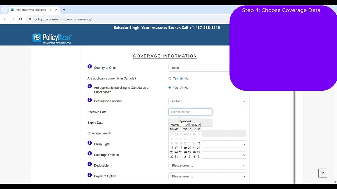This screenshot has height=189, width=337.
Task: Click info icon beside Payment Option
Action: [90, 175]
